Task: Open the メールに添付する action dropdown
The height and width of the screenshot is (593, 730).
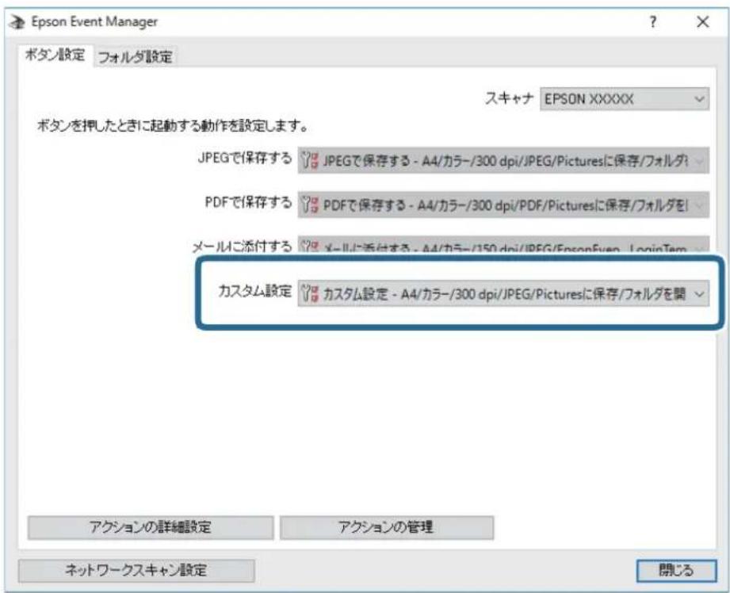Action: click(503, 245)
